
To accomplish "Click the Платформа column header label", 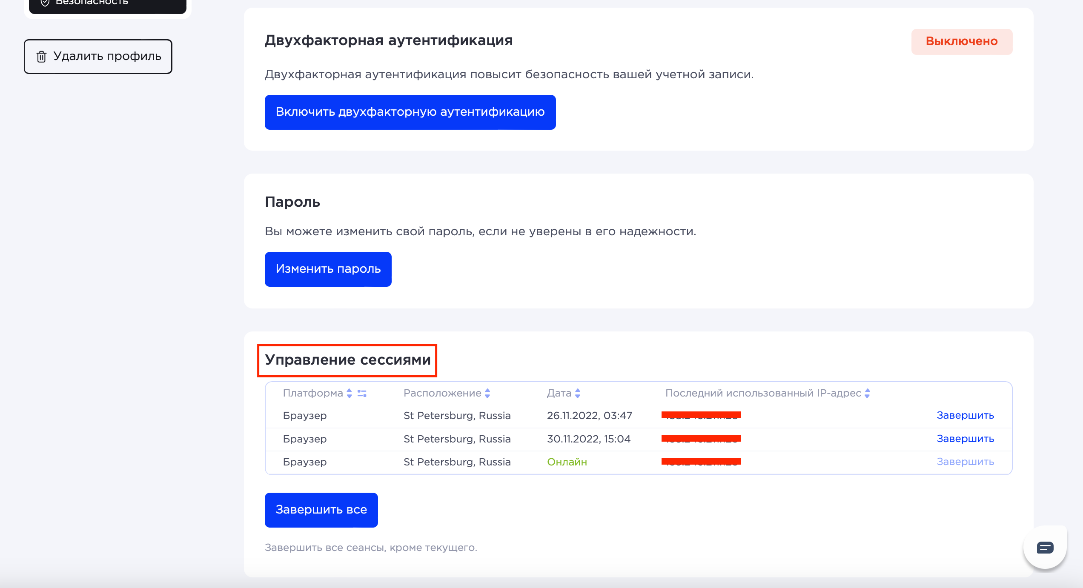I will [x=312, y=393].
